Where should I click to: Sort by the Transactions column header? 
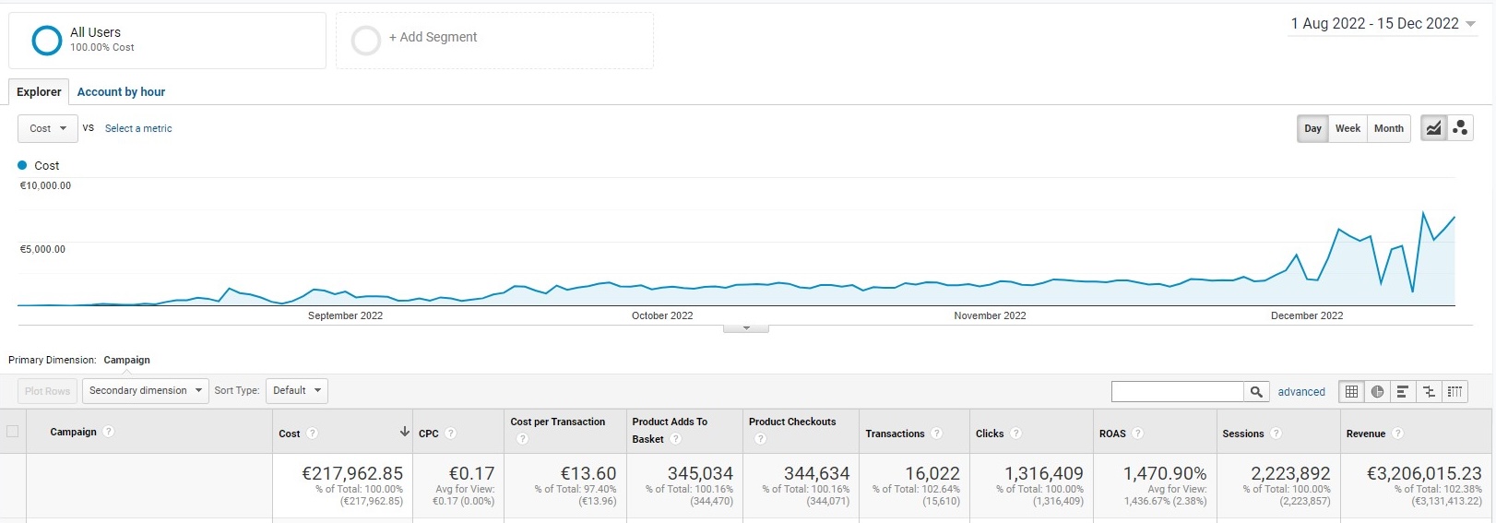click(895, 434)
